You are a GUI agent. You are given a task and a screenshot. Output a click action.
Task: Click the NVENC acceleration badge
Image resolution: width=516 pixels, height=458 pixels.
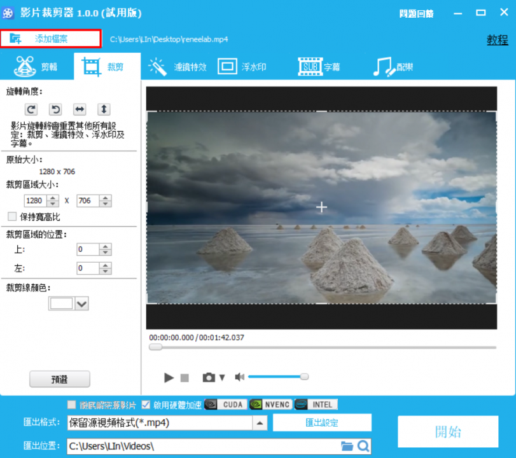[270, 405]
